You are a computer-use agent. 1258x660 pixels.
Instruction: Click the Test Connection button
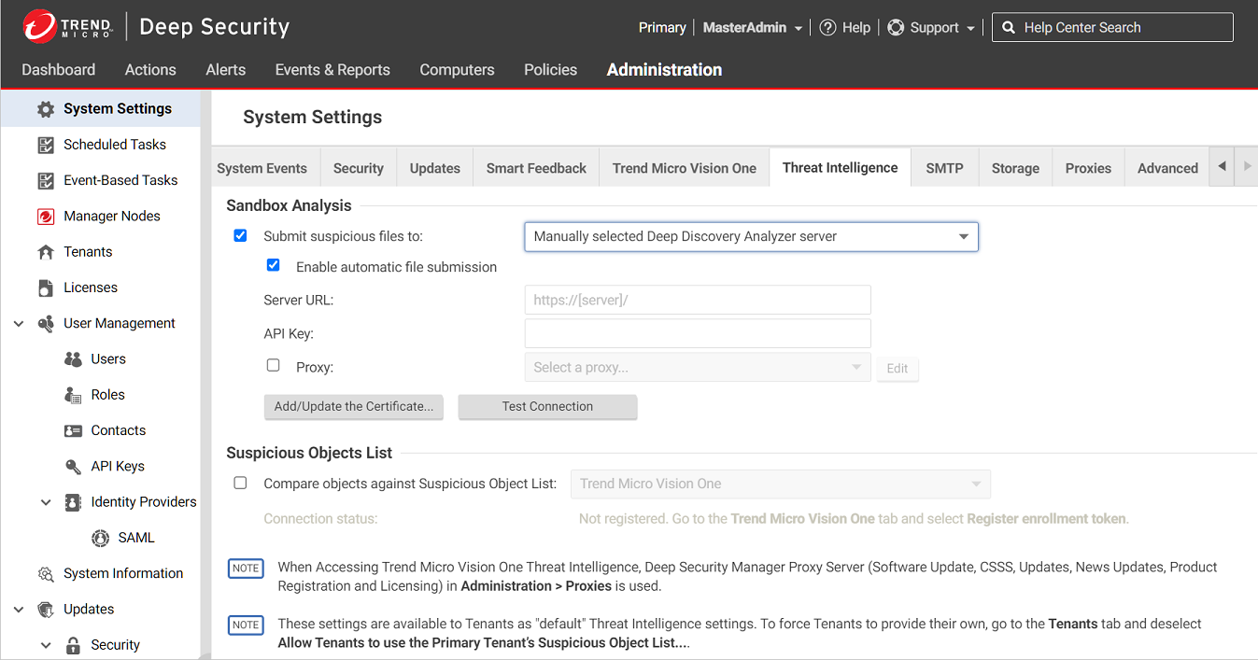(x=547, y=407)
